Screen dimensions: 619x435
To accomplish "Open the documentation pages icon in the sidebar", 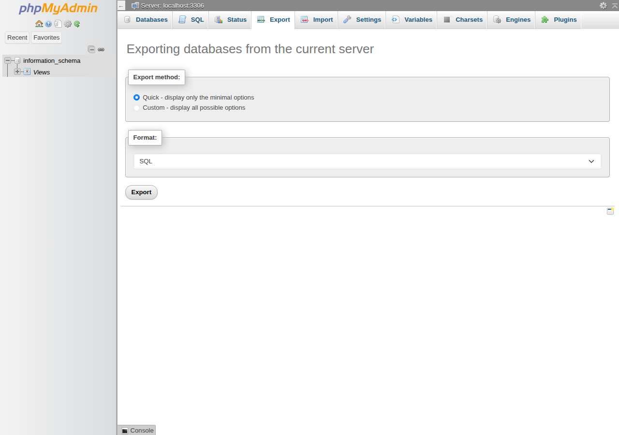I will [x=58, y=24].
